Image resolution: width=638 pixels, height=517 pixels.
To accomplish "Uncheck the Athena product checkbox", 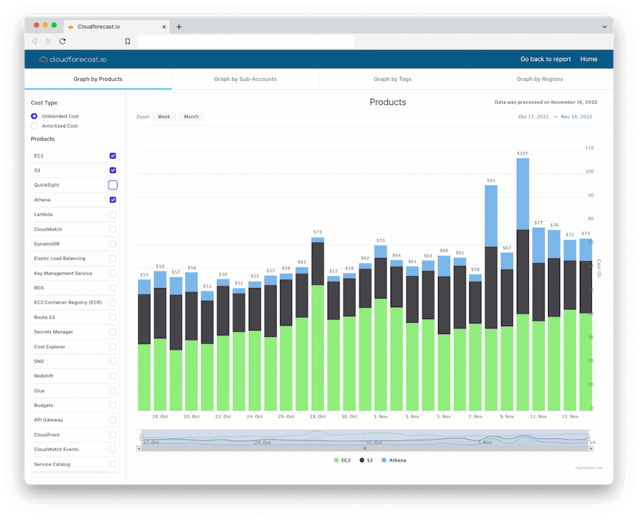I will [113, 199].
